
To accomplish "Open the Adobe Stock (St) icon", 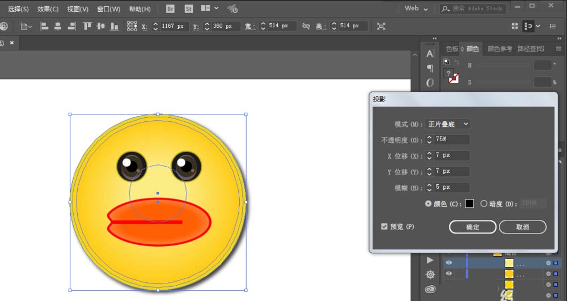I will click(188, 9).
